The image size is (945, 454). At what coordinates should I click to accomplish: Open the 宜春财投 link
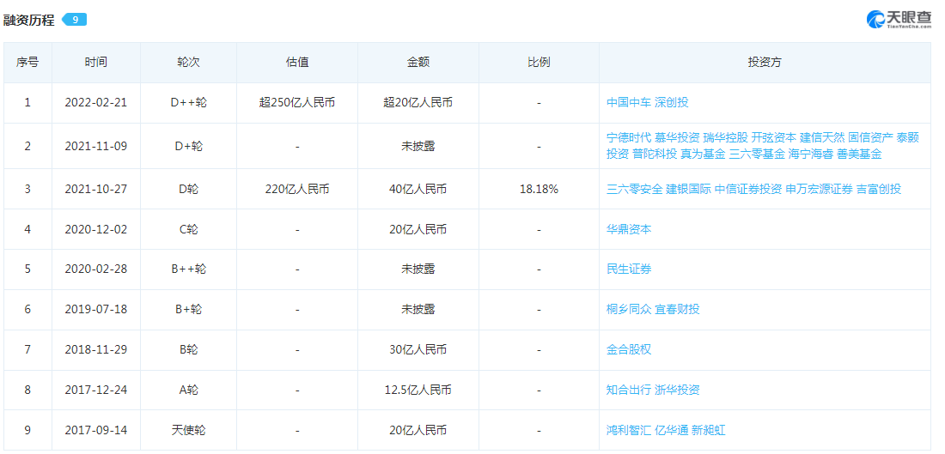click(x=678, y=310)
